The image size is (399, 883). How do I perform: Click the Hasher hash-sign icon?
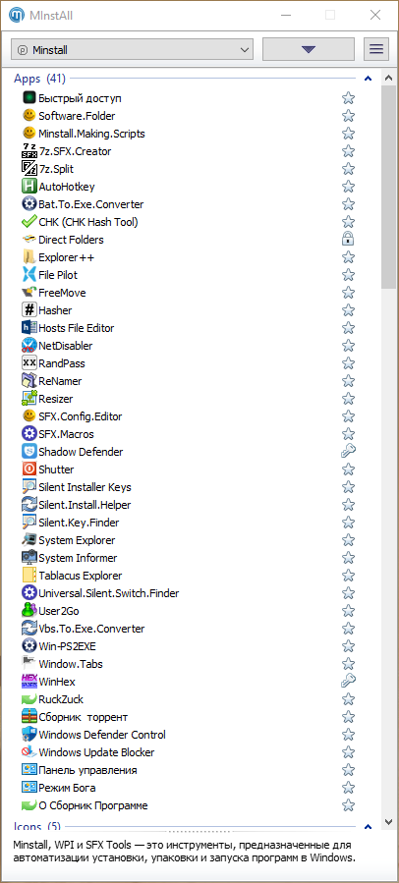pyautogui.click(x=28, y=310)
